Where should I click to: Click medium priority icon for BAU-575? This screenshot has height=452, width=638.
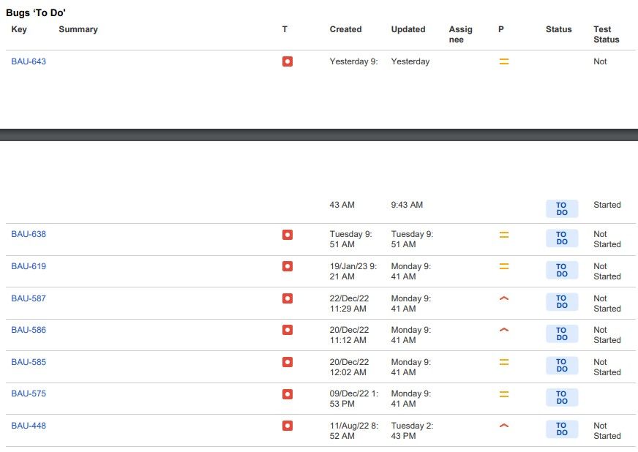(503, 394)
